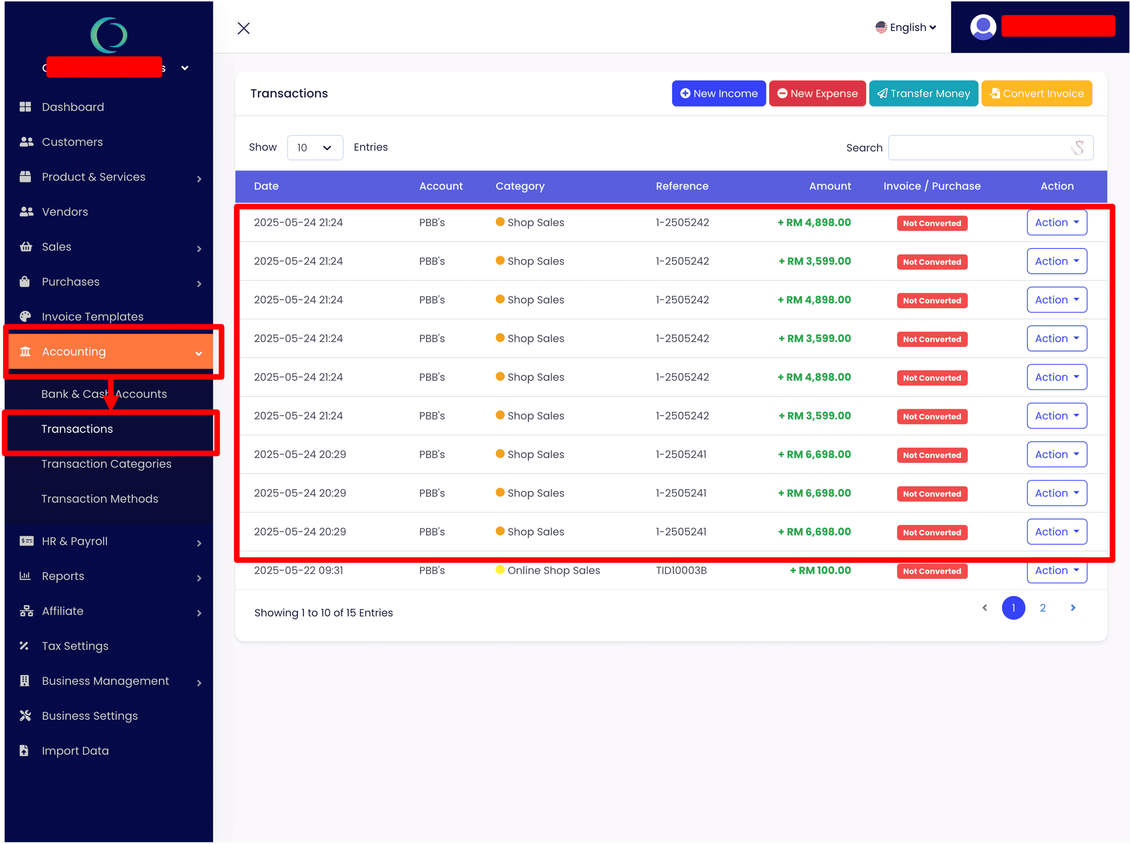Open the Show entries count dropdown
The height and width of the screenshot is (844, 1130).
coord(315,148)
